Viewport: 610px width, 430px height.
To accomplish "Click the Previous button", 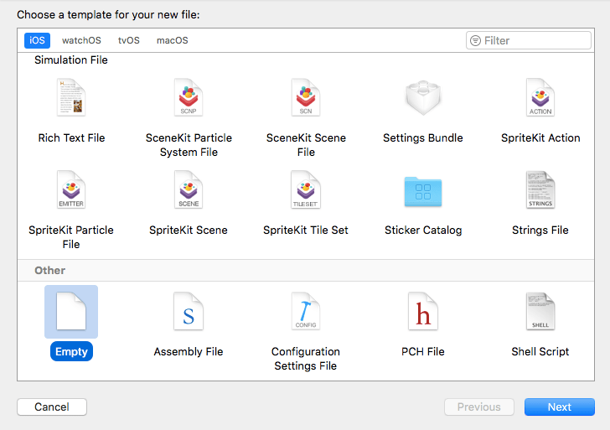I will [x=479, y=407].
